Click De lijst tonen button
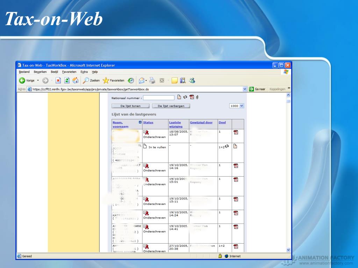Viewport: 358px width, 268px height. 131,106
